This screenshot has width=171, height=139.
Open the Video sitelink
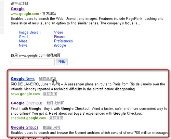pos(58,32)
